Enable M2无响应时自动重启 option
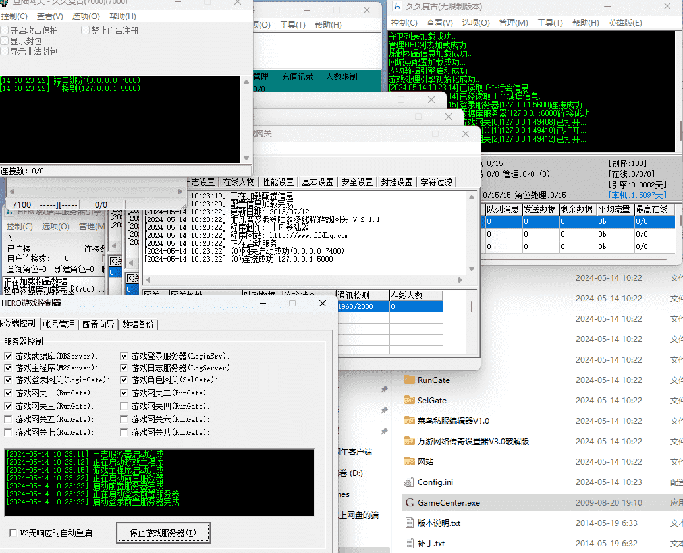 click(13, 533)
